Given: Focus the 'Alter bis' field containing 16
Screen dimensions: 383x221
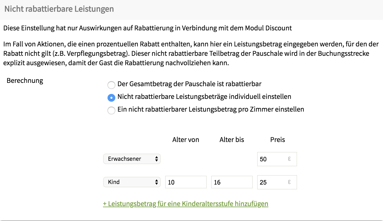Looking at the screenshot, I should tap(232, 182).
